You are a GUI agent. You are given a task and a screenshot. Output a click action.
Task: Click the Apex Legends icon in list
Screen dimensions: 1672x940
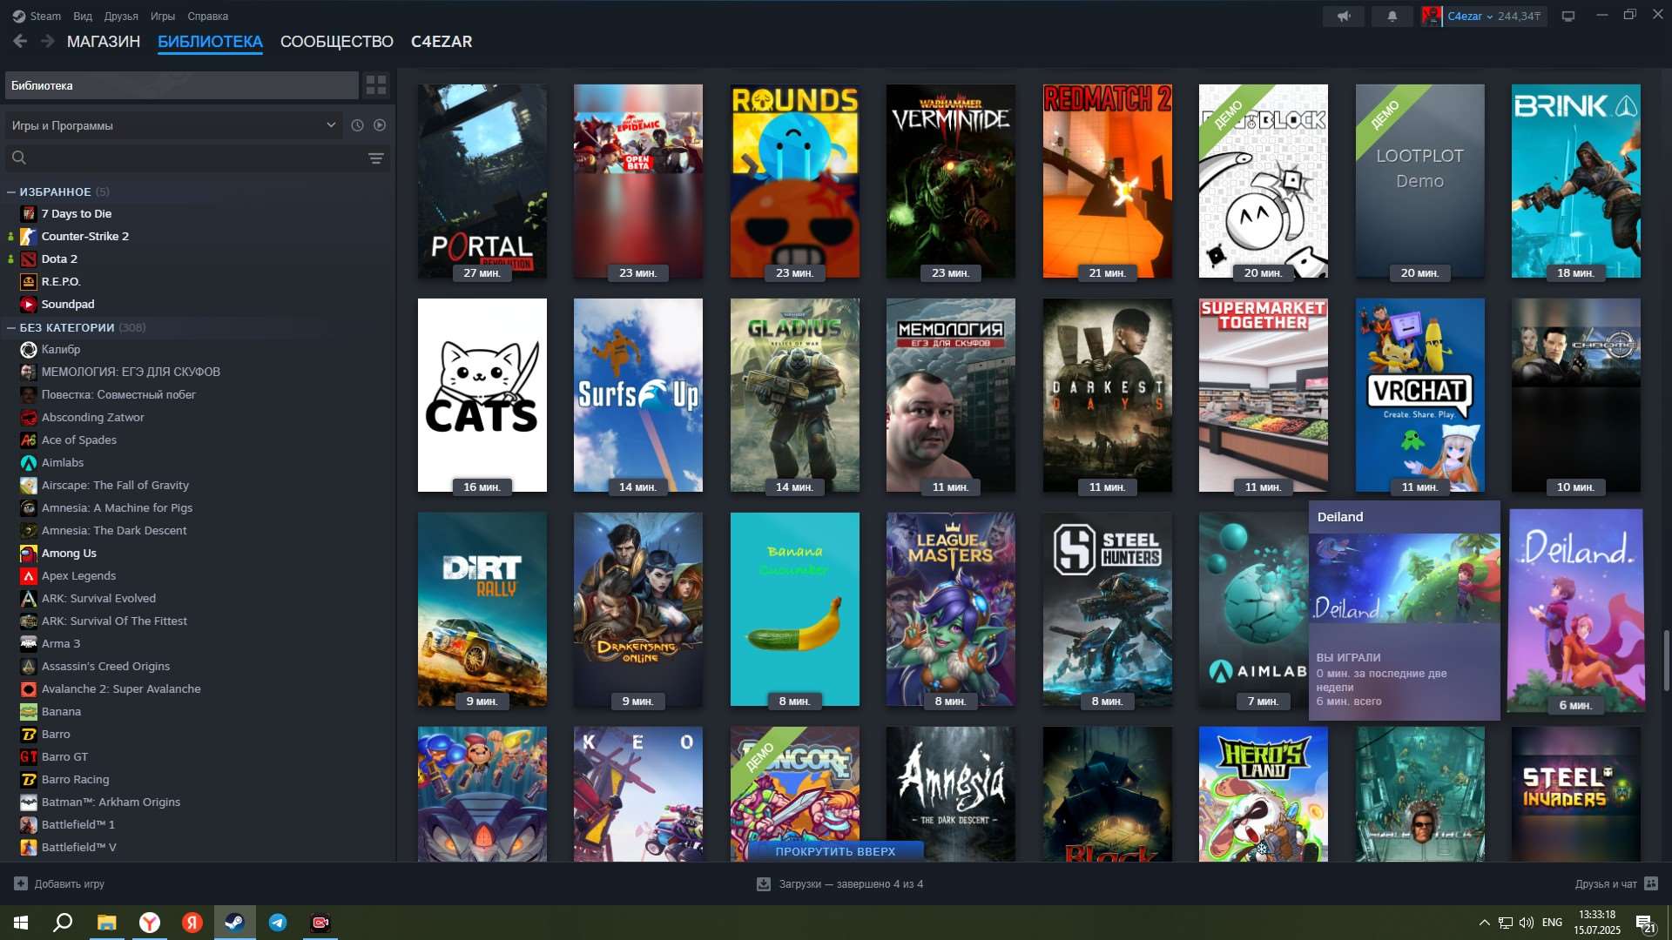(x=29, y=575)
